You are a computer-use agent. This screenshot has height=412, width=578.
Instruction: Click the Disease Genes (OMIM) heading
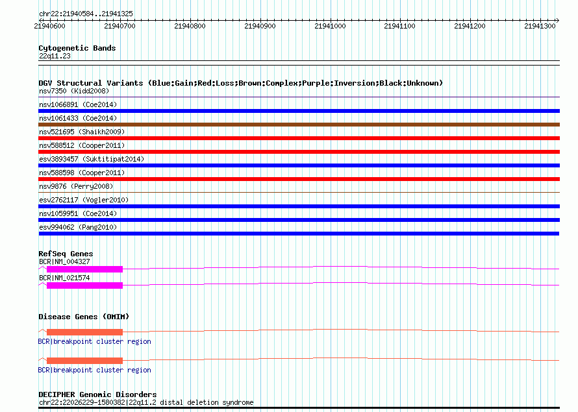(x=84, y=317)
